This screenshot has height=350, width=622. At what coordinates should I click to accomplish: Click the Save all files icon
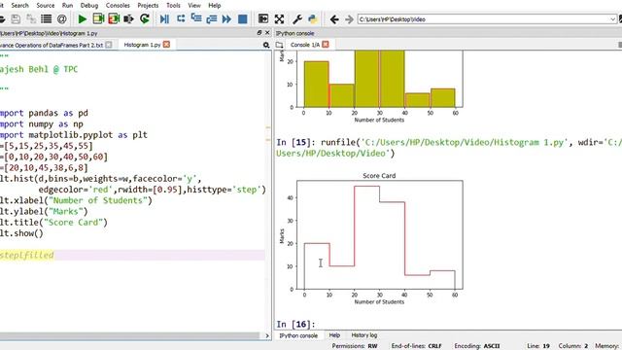31,19
